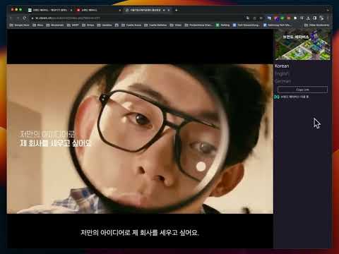
Task: Focus the browser address bar
Action: [136, 18]
